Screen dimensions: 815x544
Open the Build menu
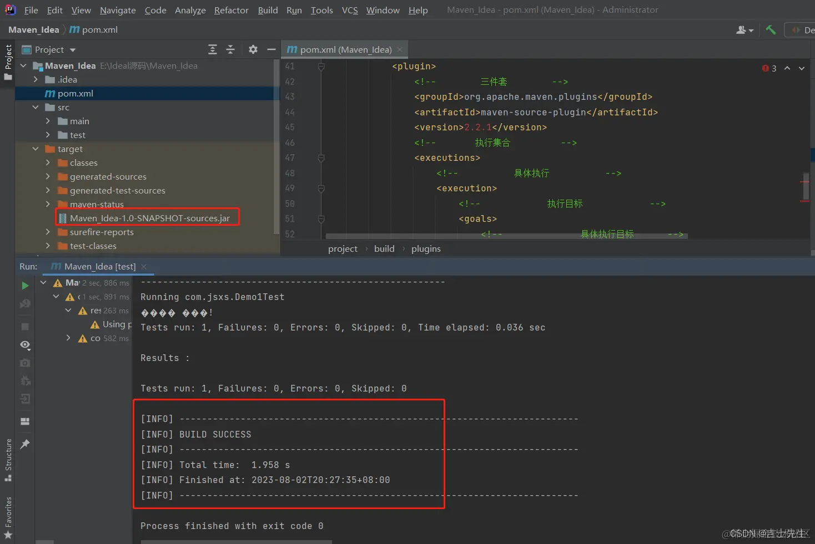268,10
